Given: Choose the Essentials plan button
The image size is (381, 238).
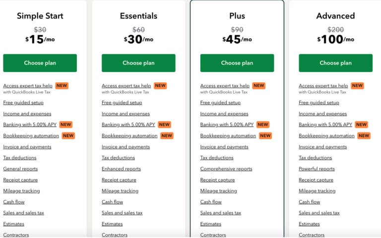Looking at the screenshot, I should [138, 63].
